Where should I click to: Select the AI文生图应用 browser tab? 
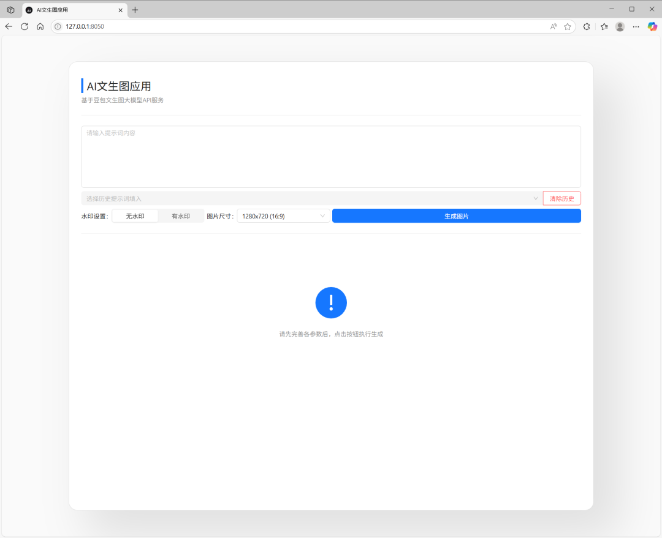[x=67, y=10]
